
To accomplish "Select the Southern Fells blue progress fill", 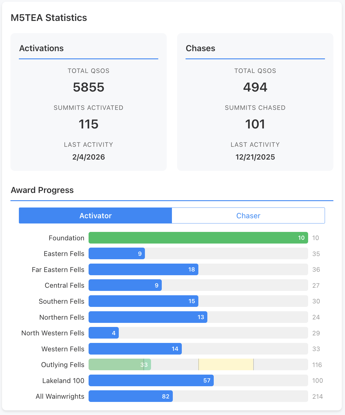I will coord(143,301).
